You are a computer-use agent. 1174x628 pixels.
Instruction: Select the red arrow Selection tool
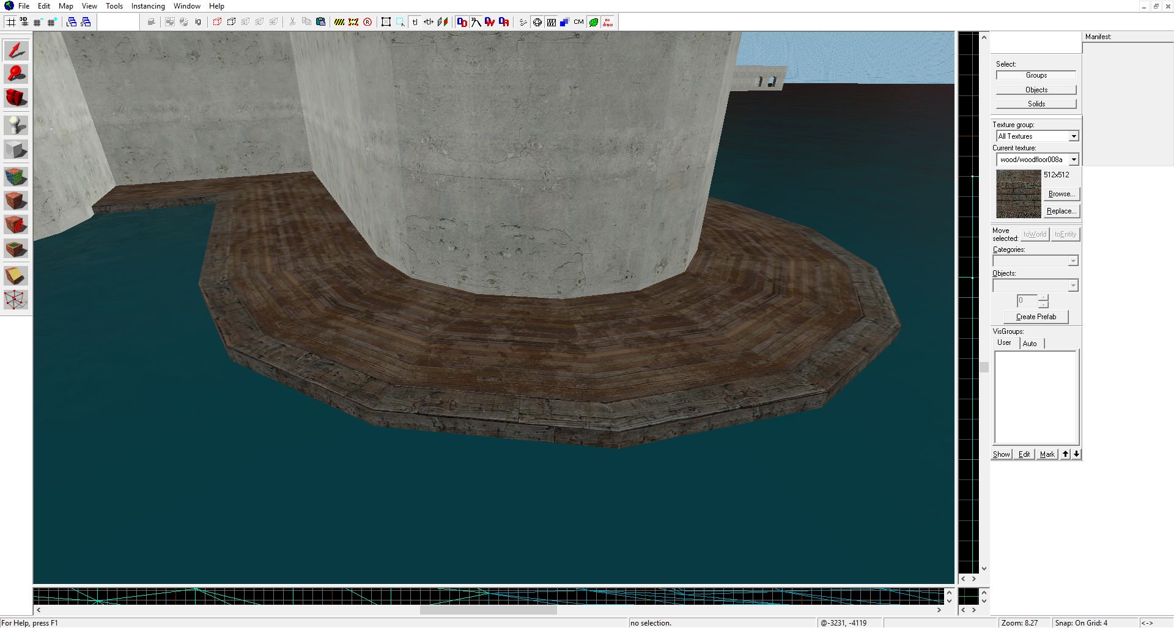[16, 50]
